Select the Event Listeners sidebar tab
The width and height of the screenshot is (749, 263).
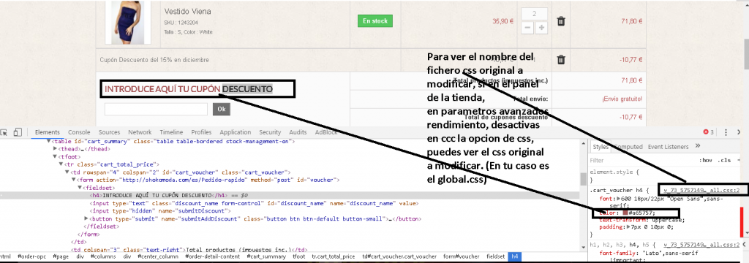[669, 147]
